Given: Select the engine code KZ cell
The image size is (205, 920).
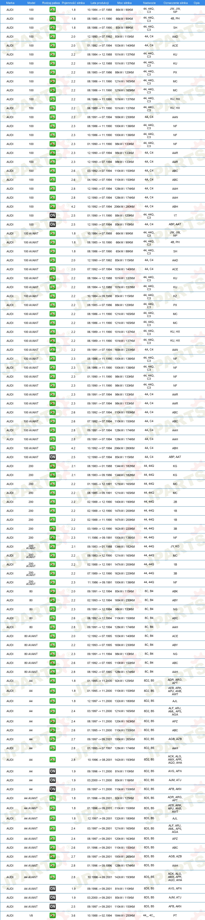Looking at the screenshot, I should tap(175, 296).
